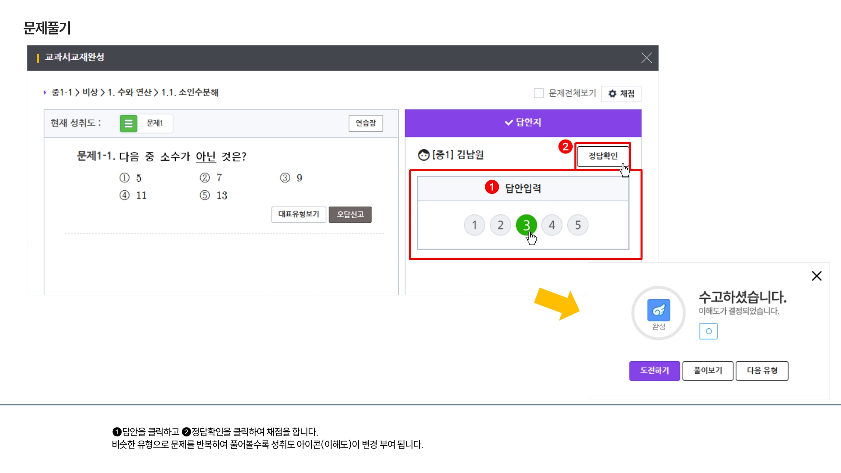Click 대표유형보기 to view representative types
841x473 pixels.
coord(299,214)
